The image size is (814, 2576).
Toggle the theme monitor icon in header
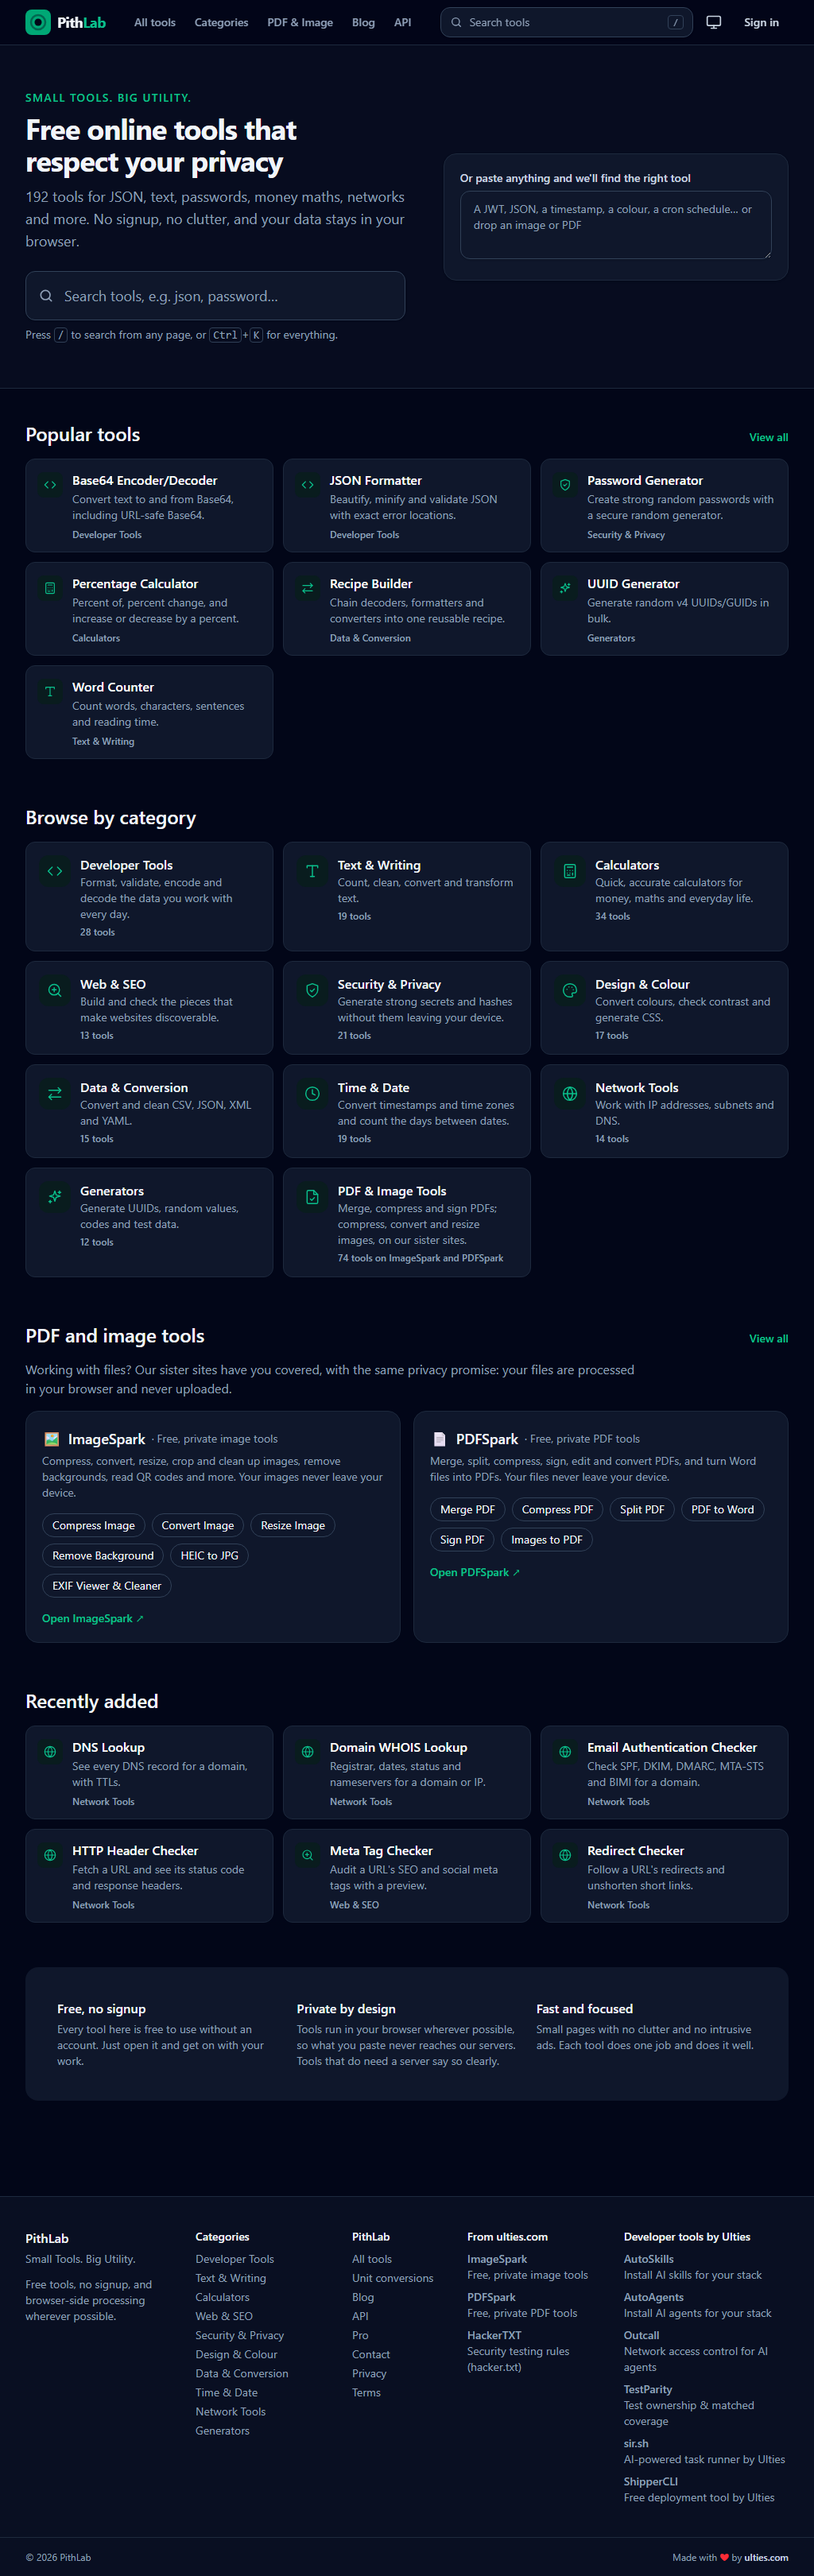(714, 22)
